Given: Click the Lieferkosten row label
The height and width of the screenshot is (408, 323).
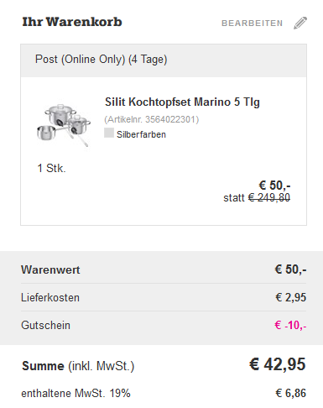Looking at the screenshot, I should [50, 297].
